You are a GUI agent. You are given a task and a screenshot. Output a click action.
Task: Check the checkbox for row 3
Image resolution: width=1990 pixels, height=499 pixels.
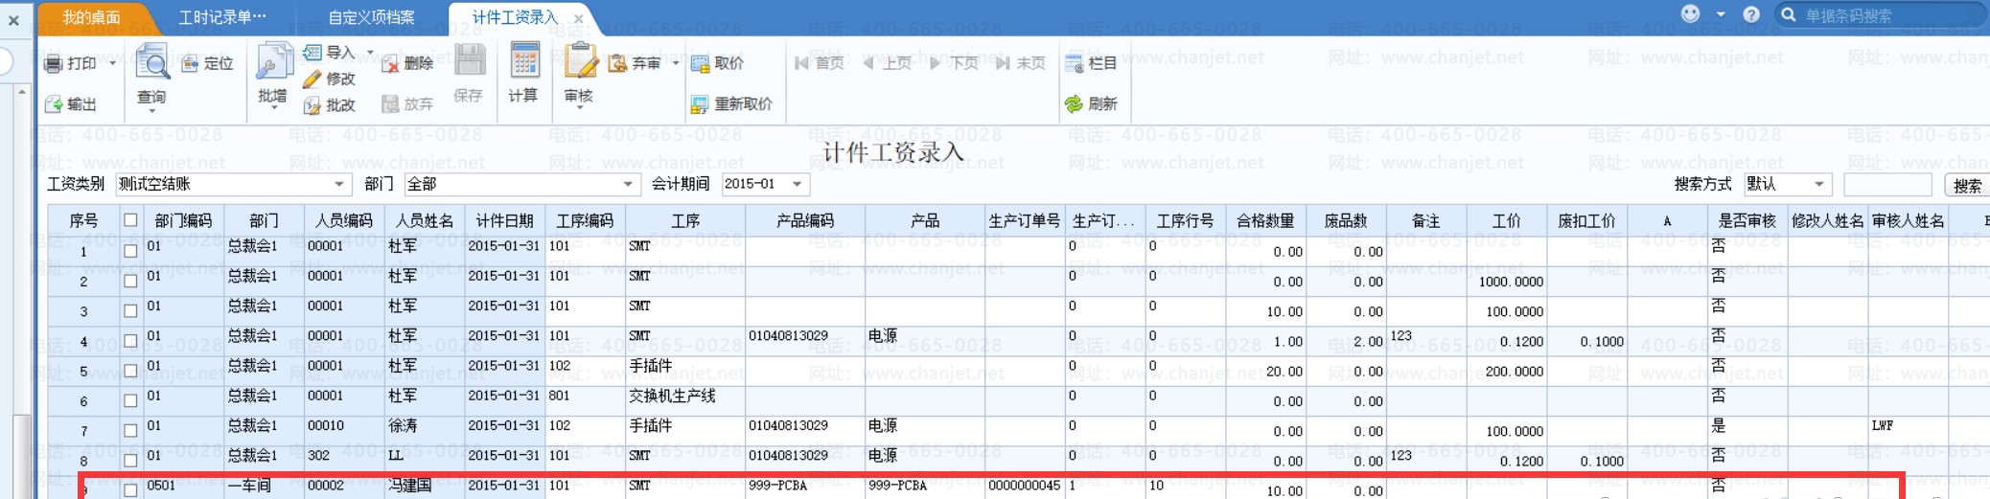pyautogui.click(x=130, y=310)
